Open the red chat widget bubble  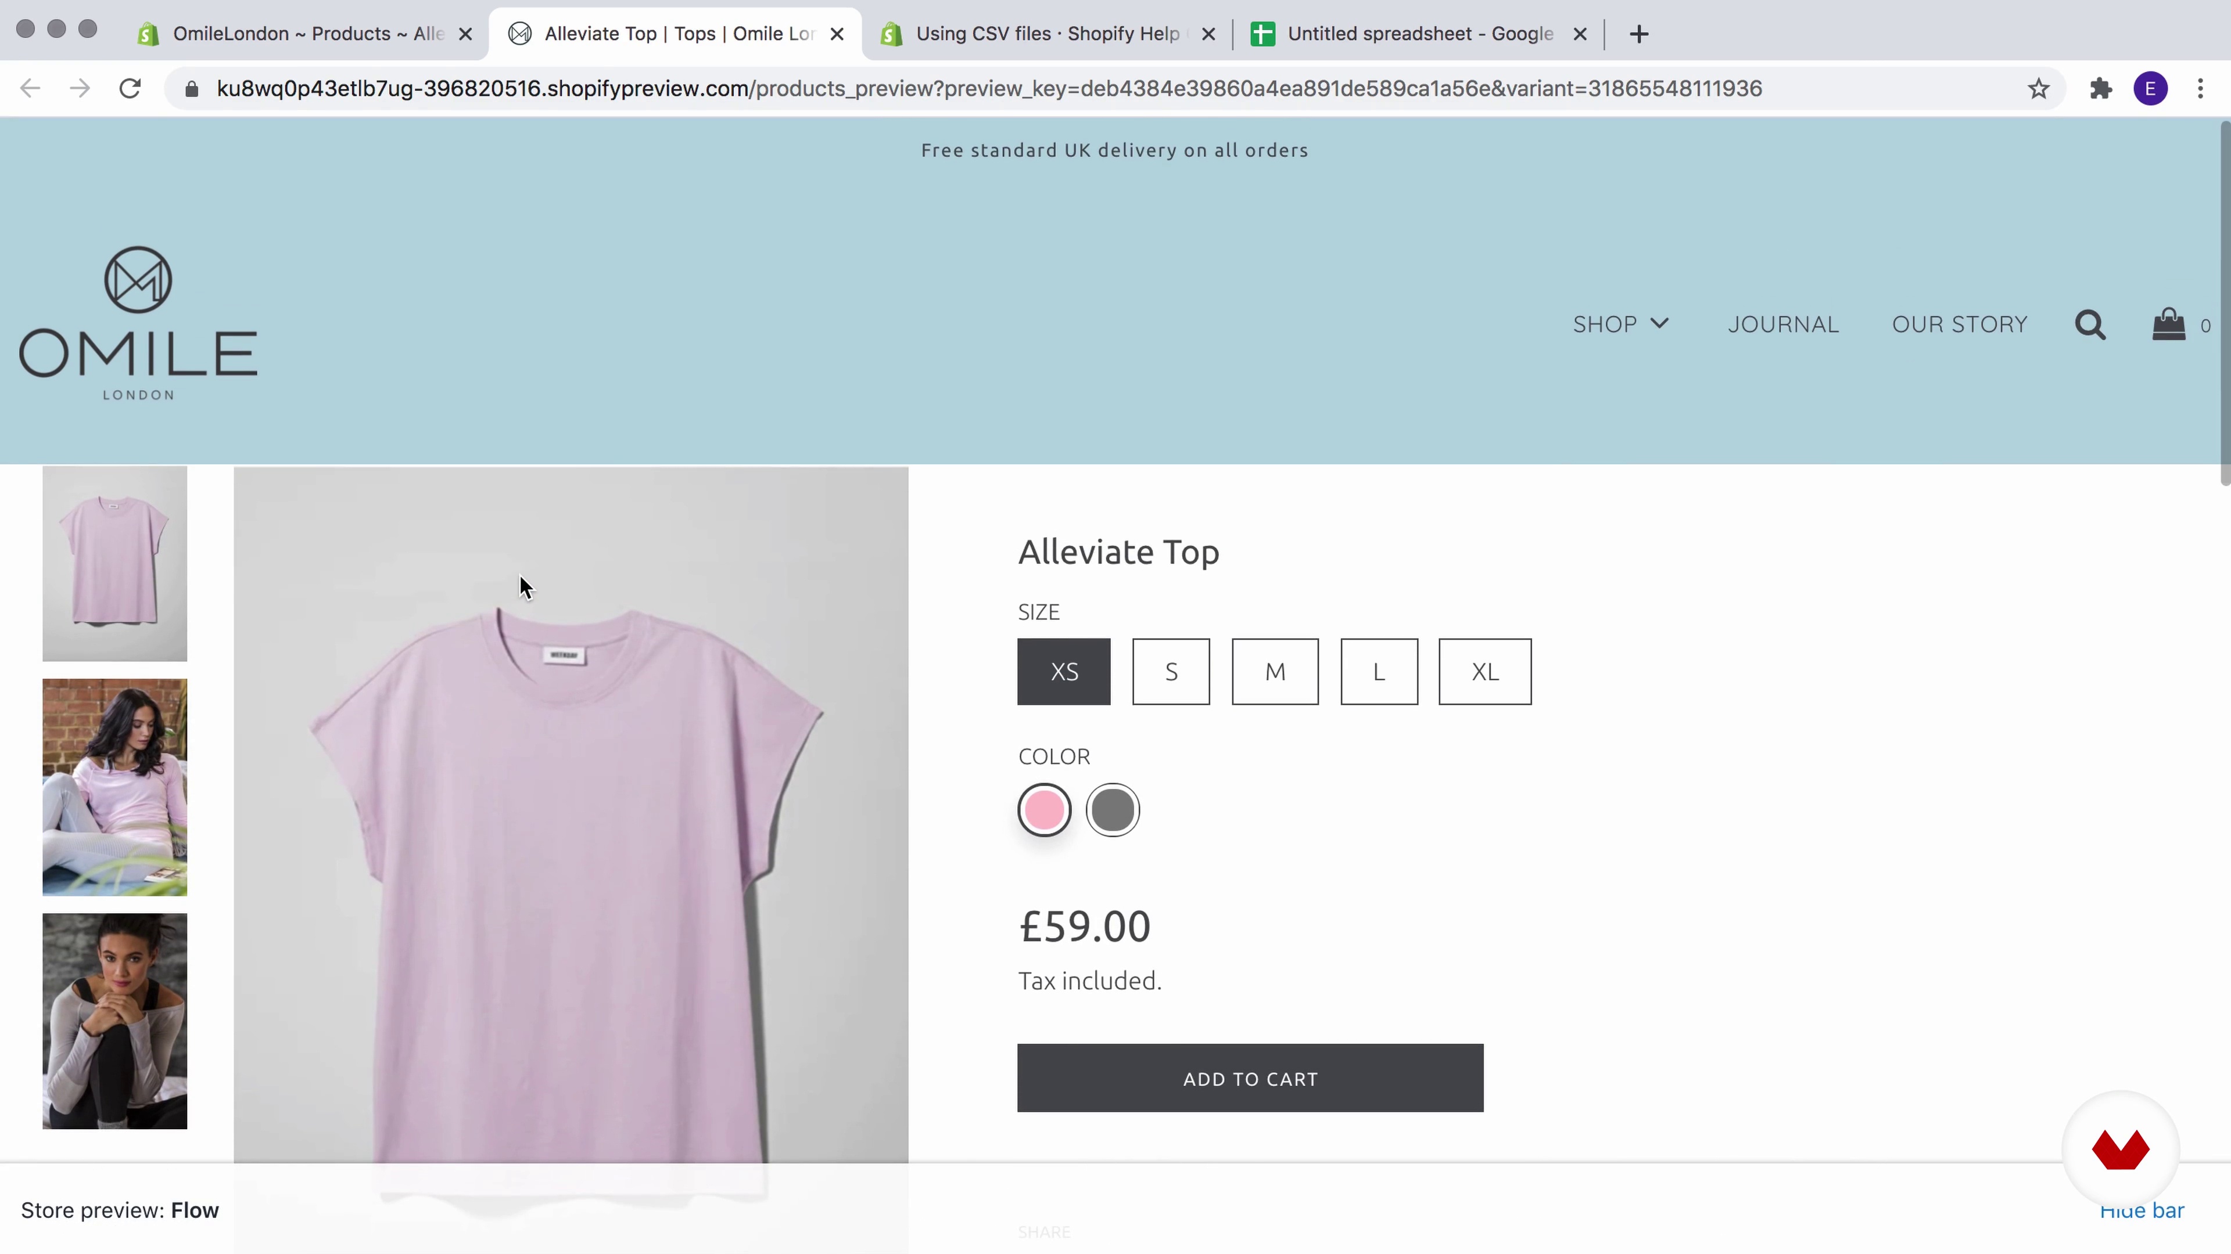(2120, 1149)
